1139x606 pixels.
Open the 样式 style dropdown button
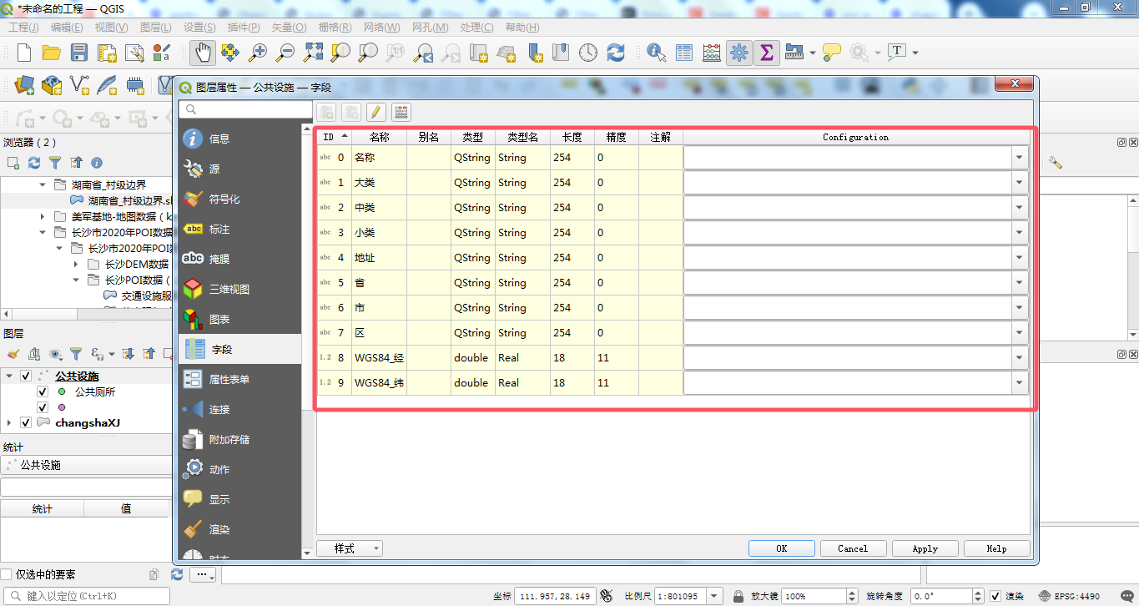tap(350, 548)
